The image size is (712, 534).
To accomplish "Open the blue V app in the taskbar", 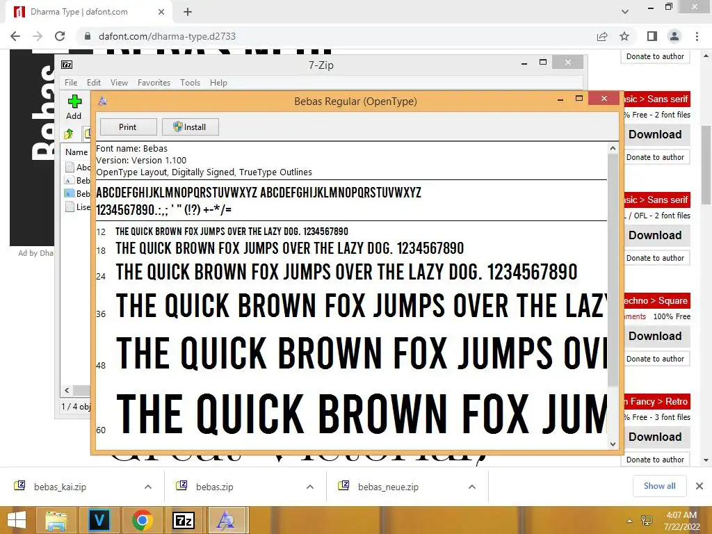I will (99, 520).
